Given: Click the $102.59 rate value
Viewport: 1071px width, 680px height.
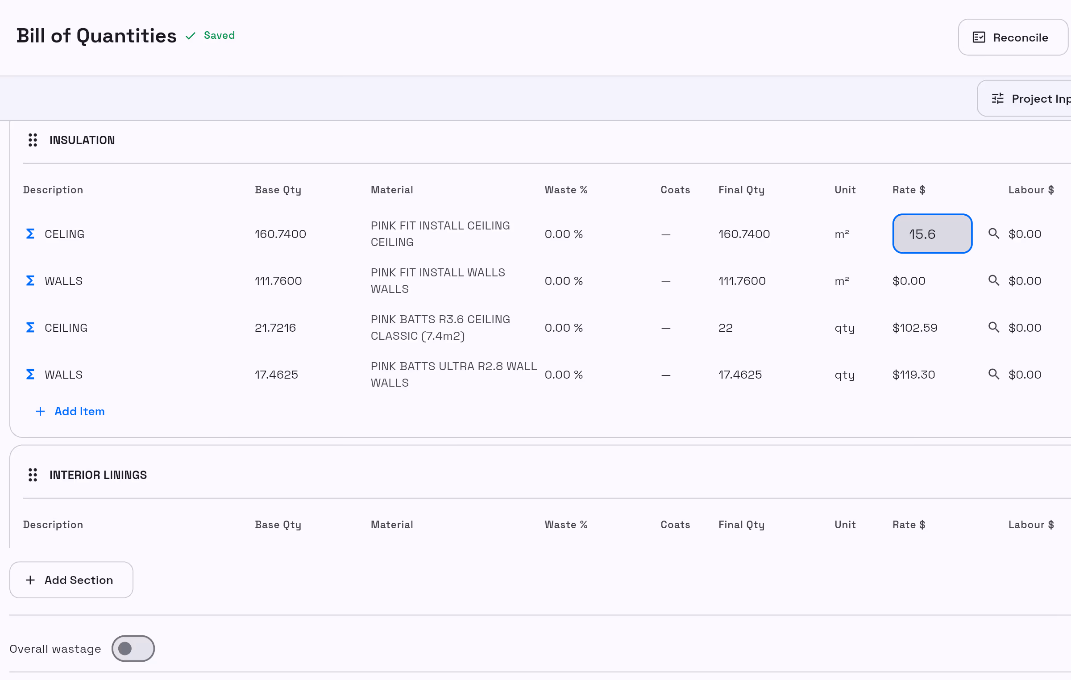Looking at the screenshot, I should [x=915, y=328].
